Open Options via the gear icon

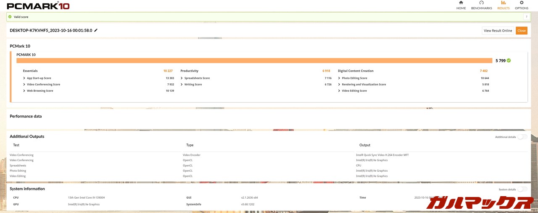pos(522,3)
